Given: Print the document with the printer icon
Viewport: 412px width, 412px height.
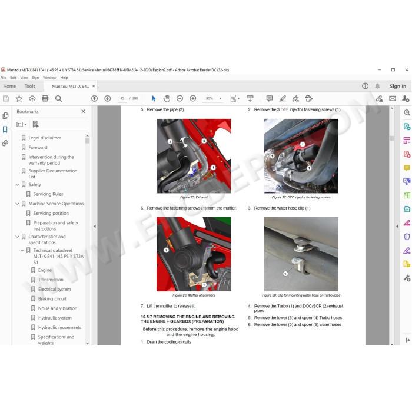Looking at the screenshot, I should coord(45,98).
